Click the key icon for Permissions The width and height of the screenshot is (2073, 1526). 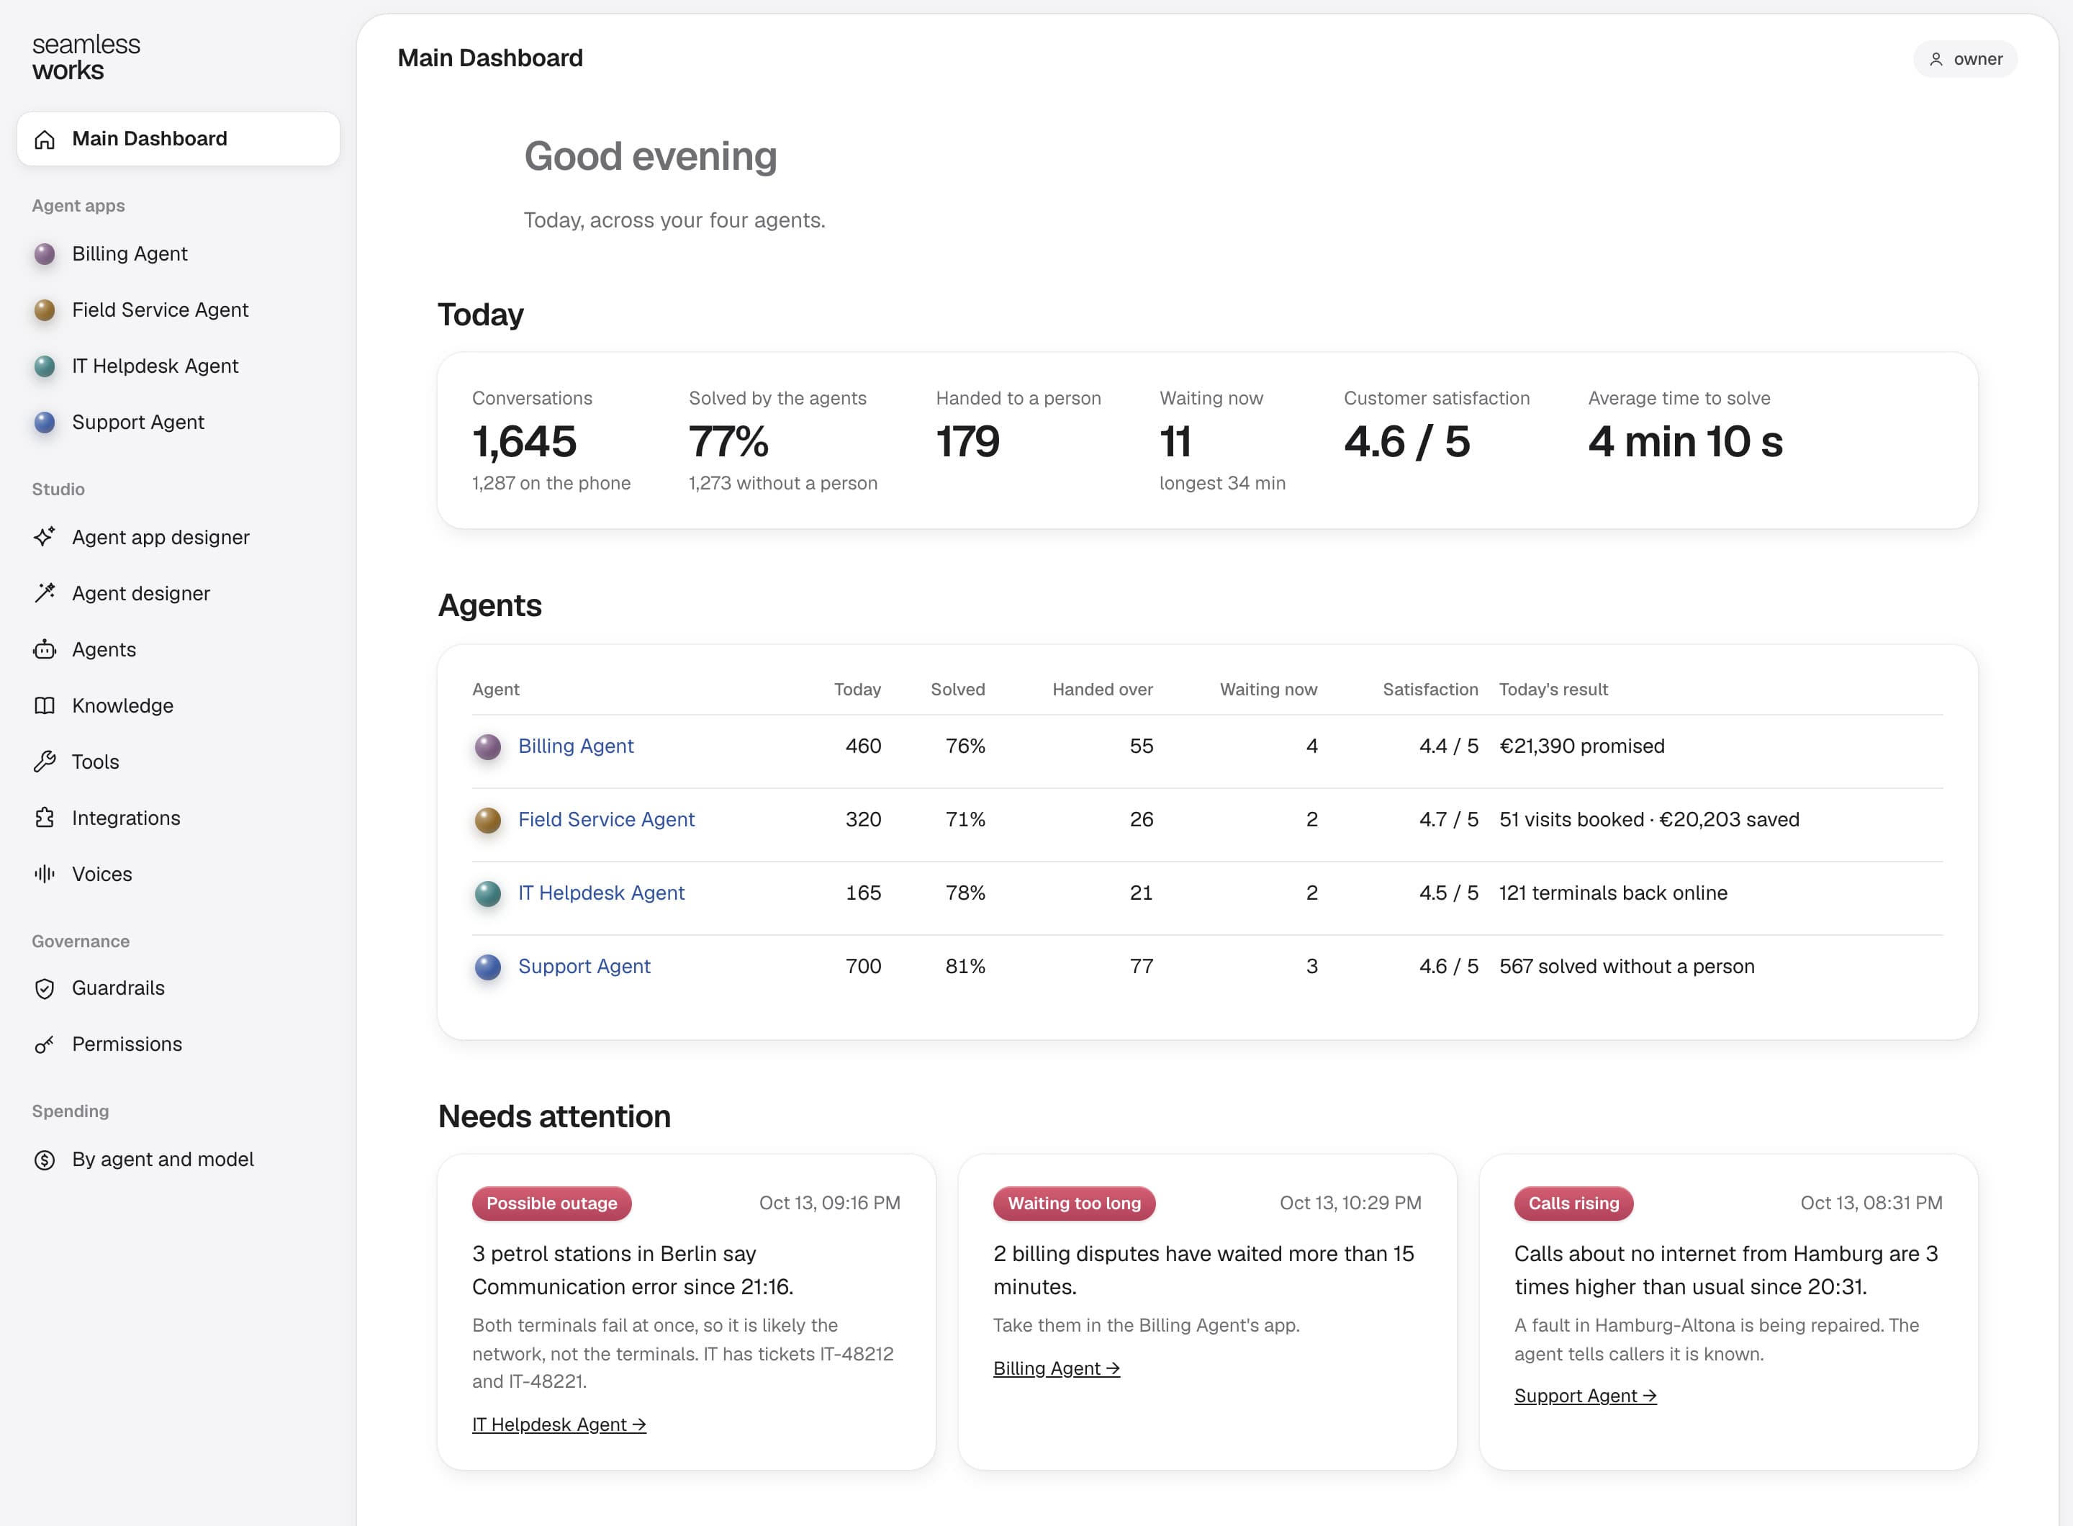pos(45,1044)
